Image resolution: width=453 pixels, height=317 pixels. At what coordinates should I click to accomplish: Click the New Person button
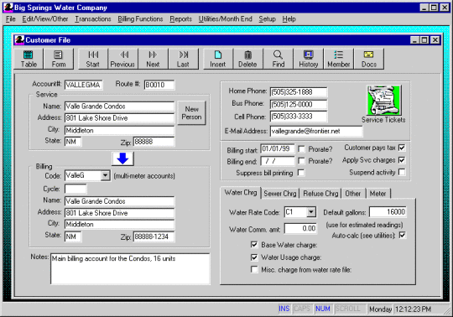click(191, 112)
